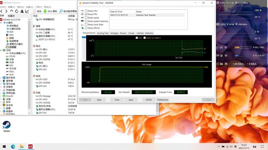Switch to the Cooling Fans tab

pos(103,33)
